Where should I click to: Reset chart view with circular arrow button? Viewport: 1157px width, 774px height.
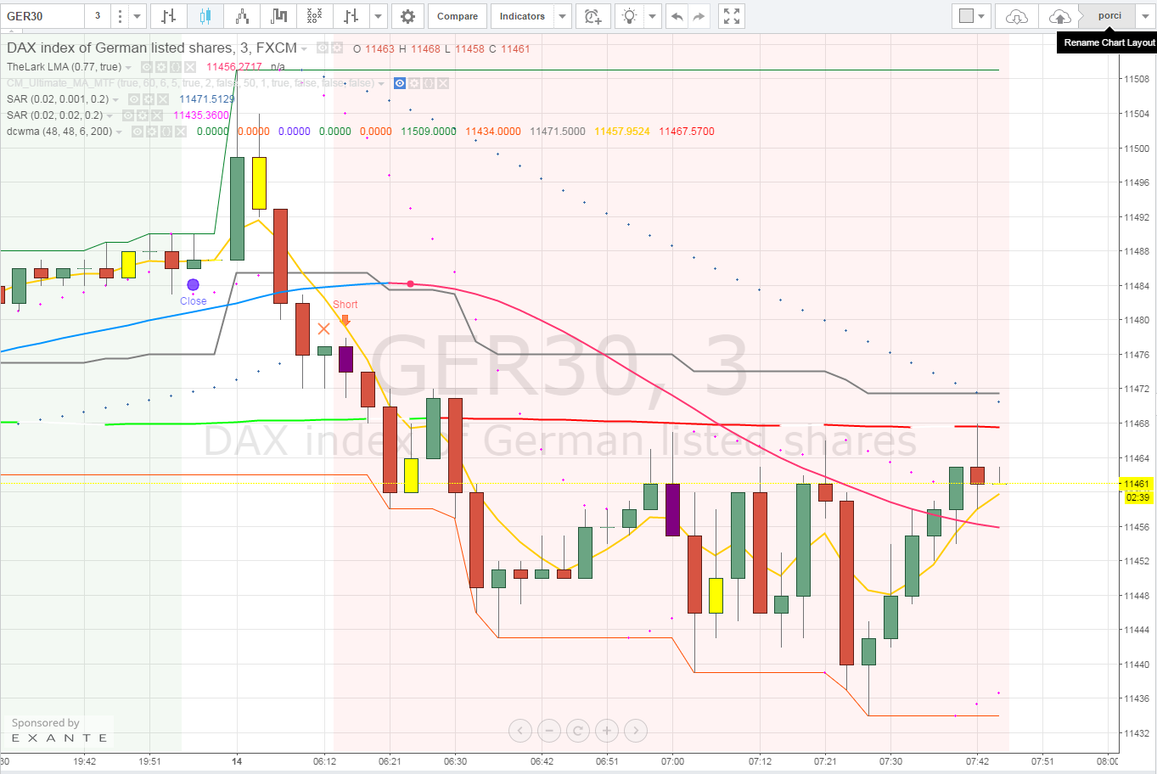[x=578, y=730]
